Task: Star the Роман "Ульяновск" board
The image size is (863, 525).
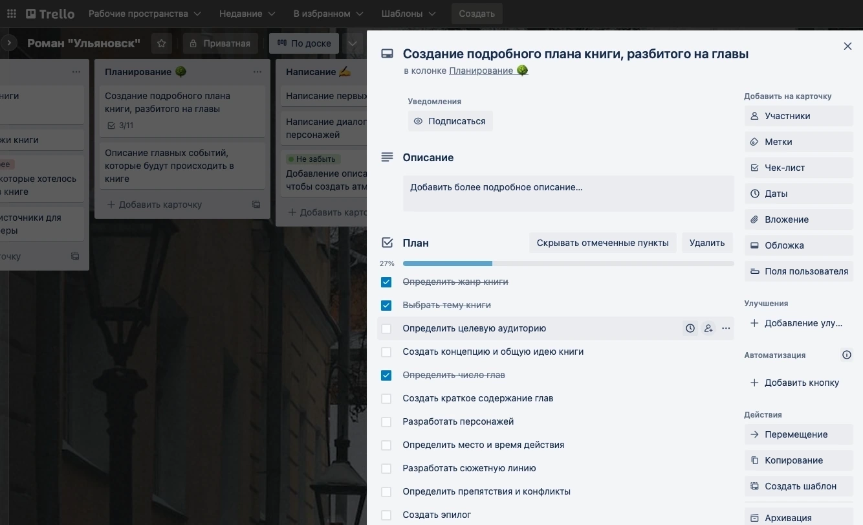Action: coord(161,43)
